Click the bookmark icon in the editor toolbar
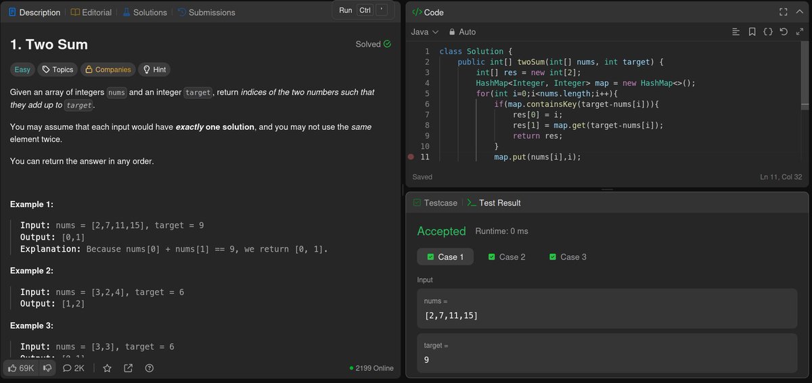This screenshot has height=383, width=812. click(752, 32)
